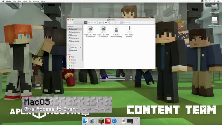This screenshot has width=222, height=125.
Task: Open Applications in the sidebar
Action: [x=75, y=32]
